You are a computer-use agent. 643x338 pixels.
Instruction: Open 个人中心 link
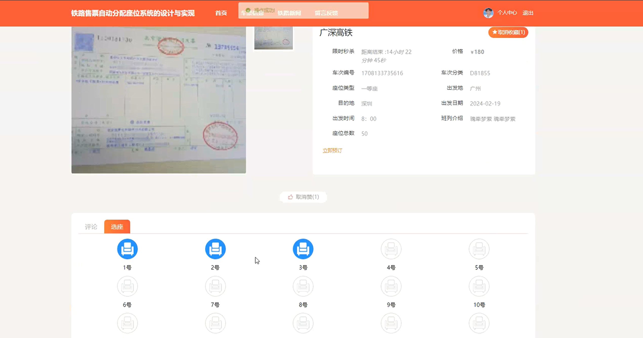[507, 13]
